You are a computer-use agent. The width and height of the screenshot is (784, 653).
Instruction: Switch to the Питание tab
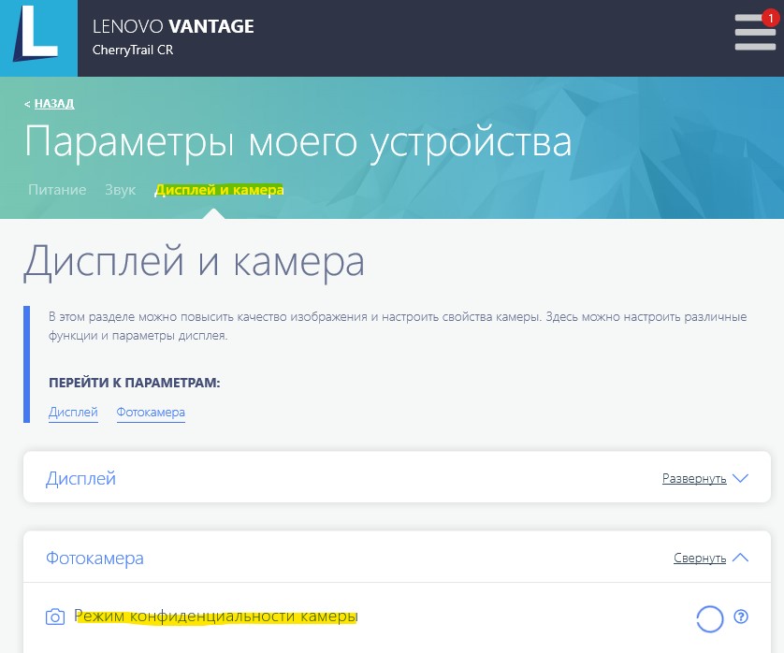(57, 190)
